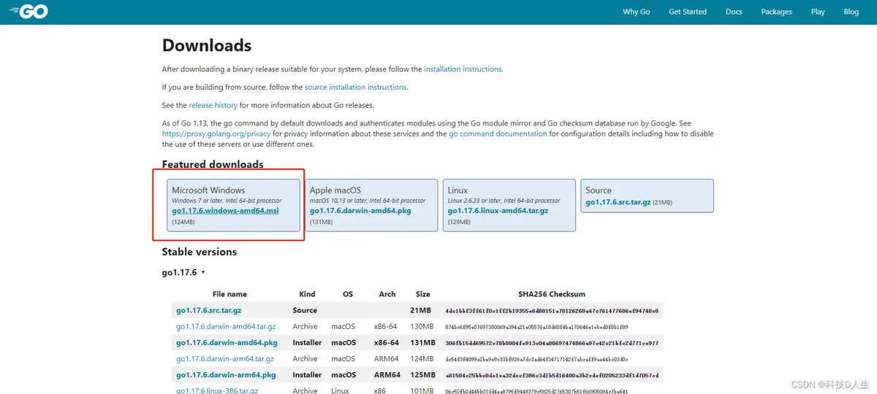Open go command documentation link
The width and height of the screenshot is (877, 394).
498,134
